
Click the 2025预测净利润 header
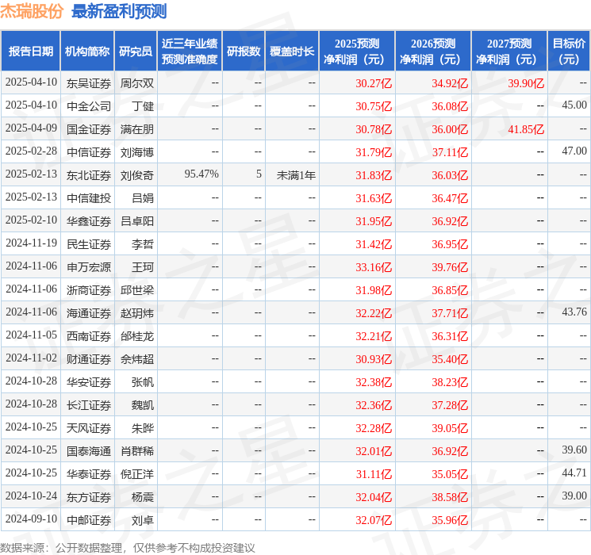click(x=357, y=52)
